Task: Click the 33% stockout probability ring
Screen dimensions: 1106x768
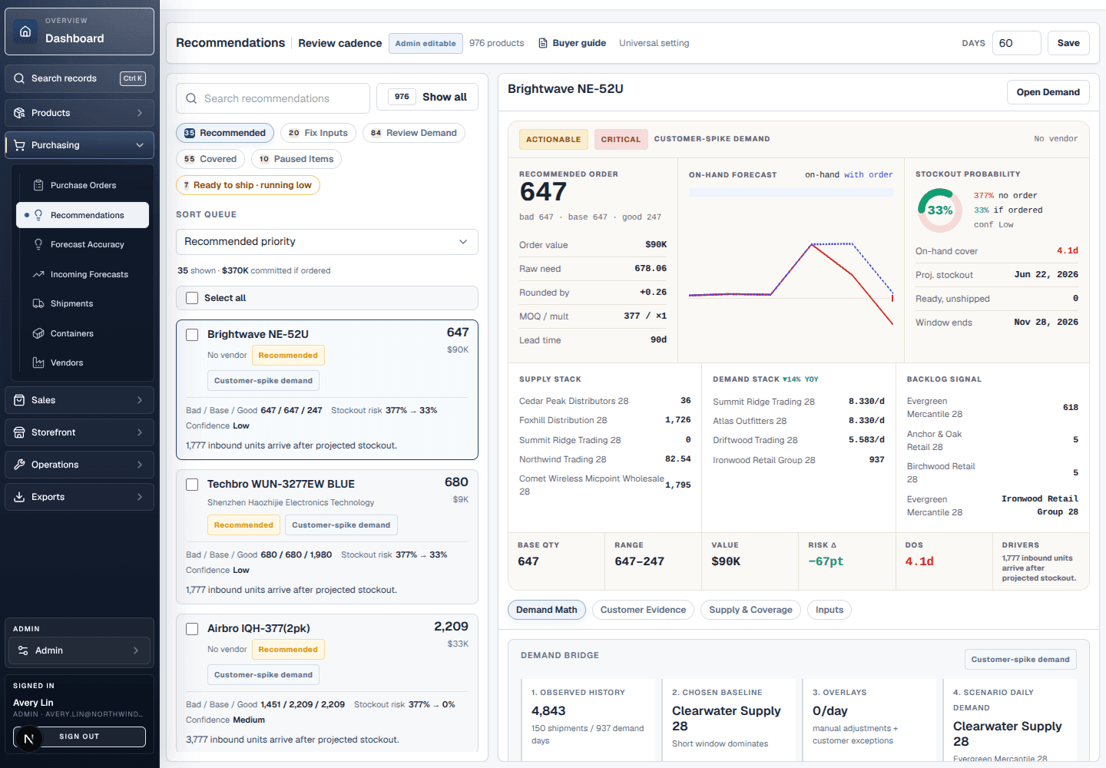Action: tap(940, 210)
